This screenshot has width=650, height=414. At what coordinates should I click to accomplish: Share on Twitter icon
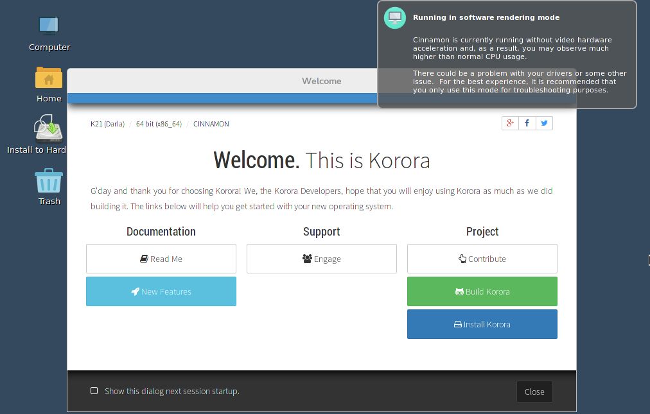[x=544, y=123]
